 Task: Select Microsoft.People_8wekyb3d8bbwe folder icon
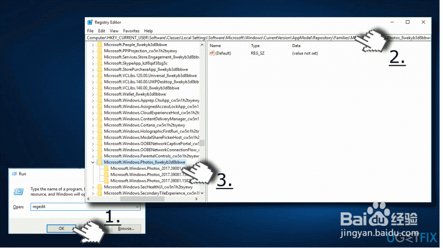coord(99,45)
